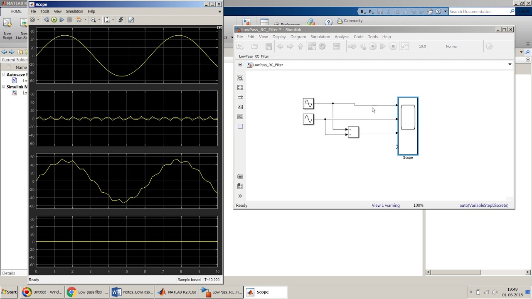Go up to parent in Simulink toolbar

pyautogui.click(x=300, y=47)
